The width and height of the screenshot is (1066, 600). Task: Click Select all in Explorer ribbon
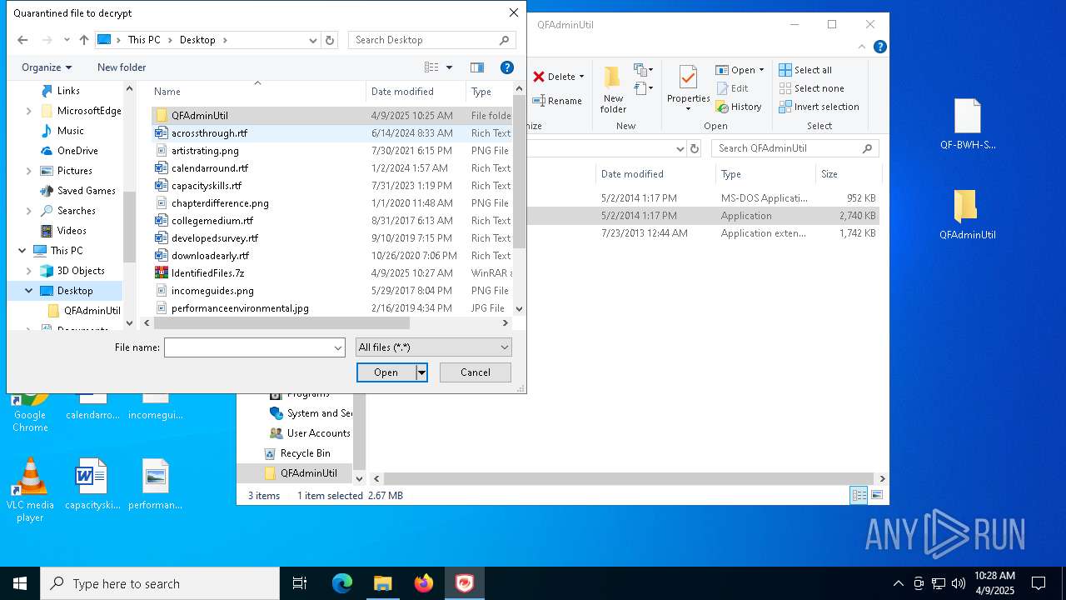(x=805, y=70)
